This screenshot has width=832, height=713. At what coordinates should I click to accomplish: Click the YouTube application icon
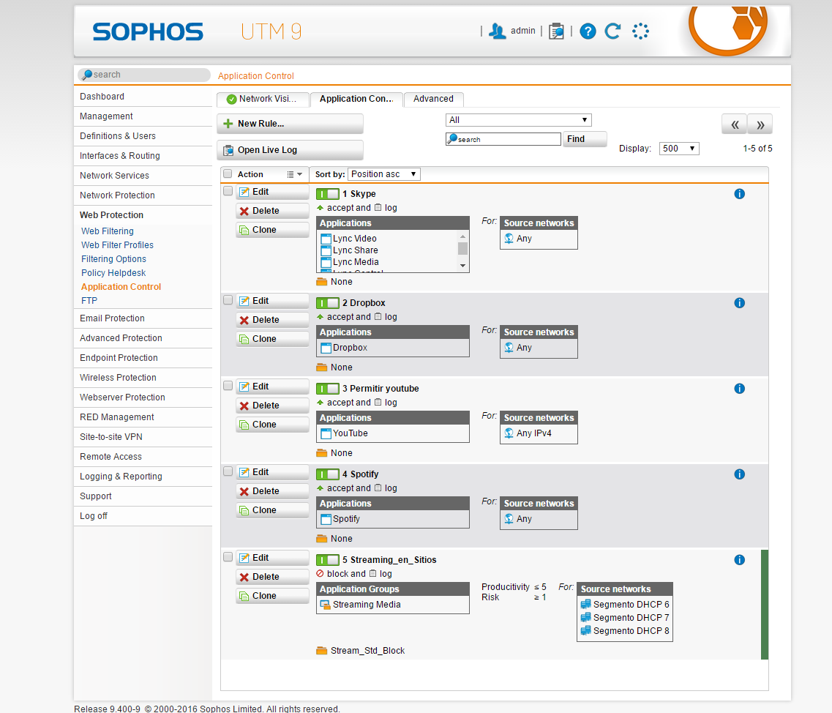[326, 434]
